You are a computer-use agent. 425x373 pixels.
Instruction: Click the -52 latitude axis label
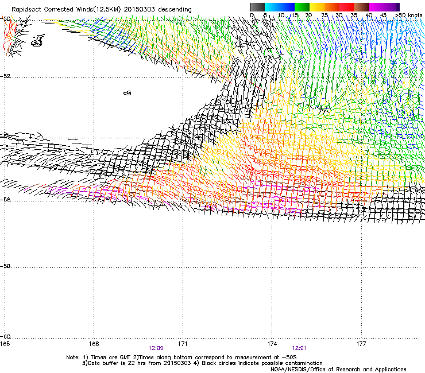(x=5, y=76)
